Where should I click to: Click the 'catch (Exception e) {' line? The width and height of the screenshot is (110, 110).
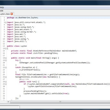point(26,68)
